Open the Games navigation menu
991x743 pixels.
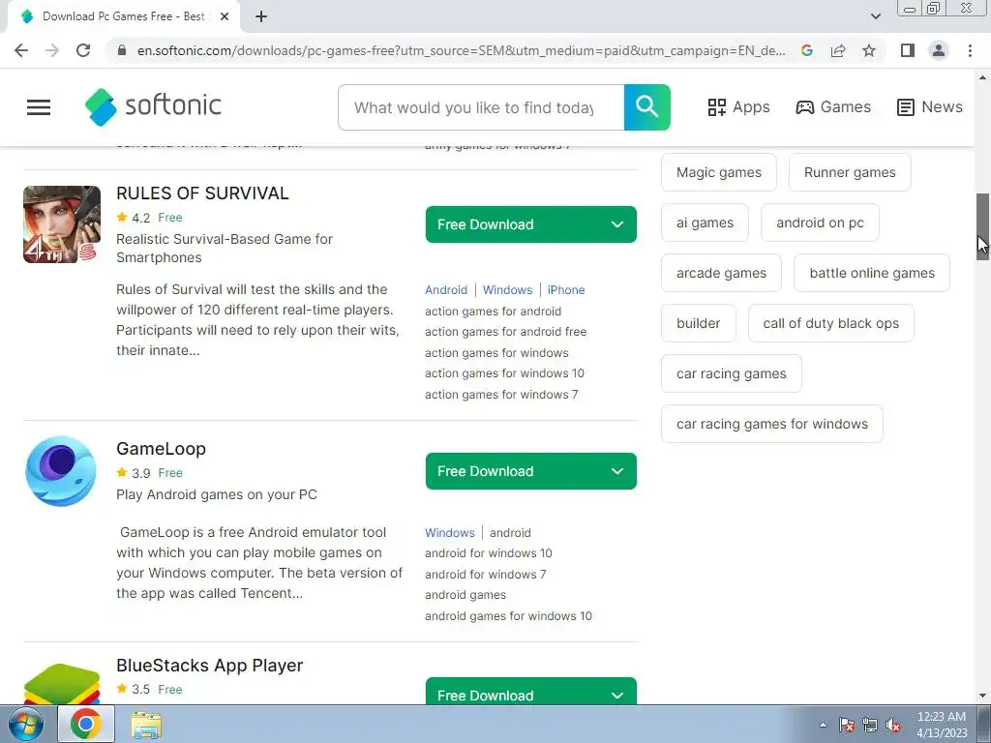[x=833, y=106]
